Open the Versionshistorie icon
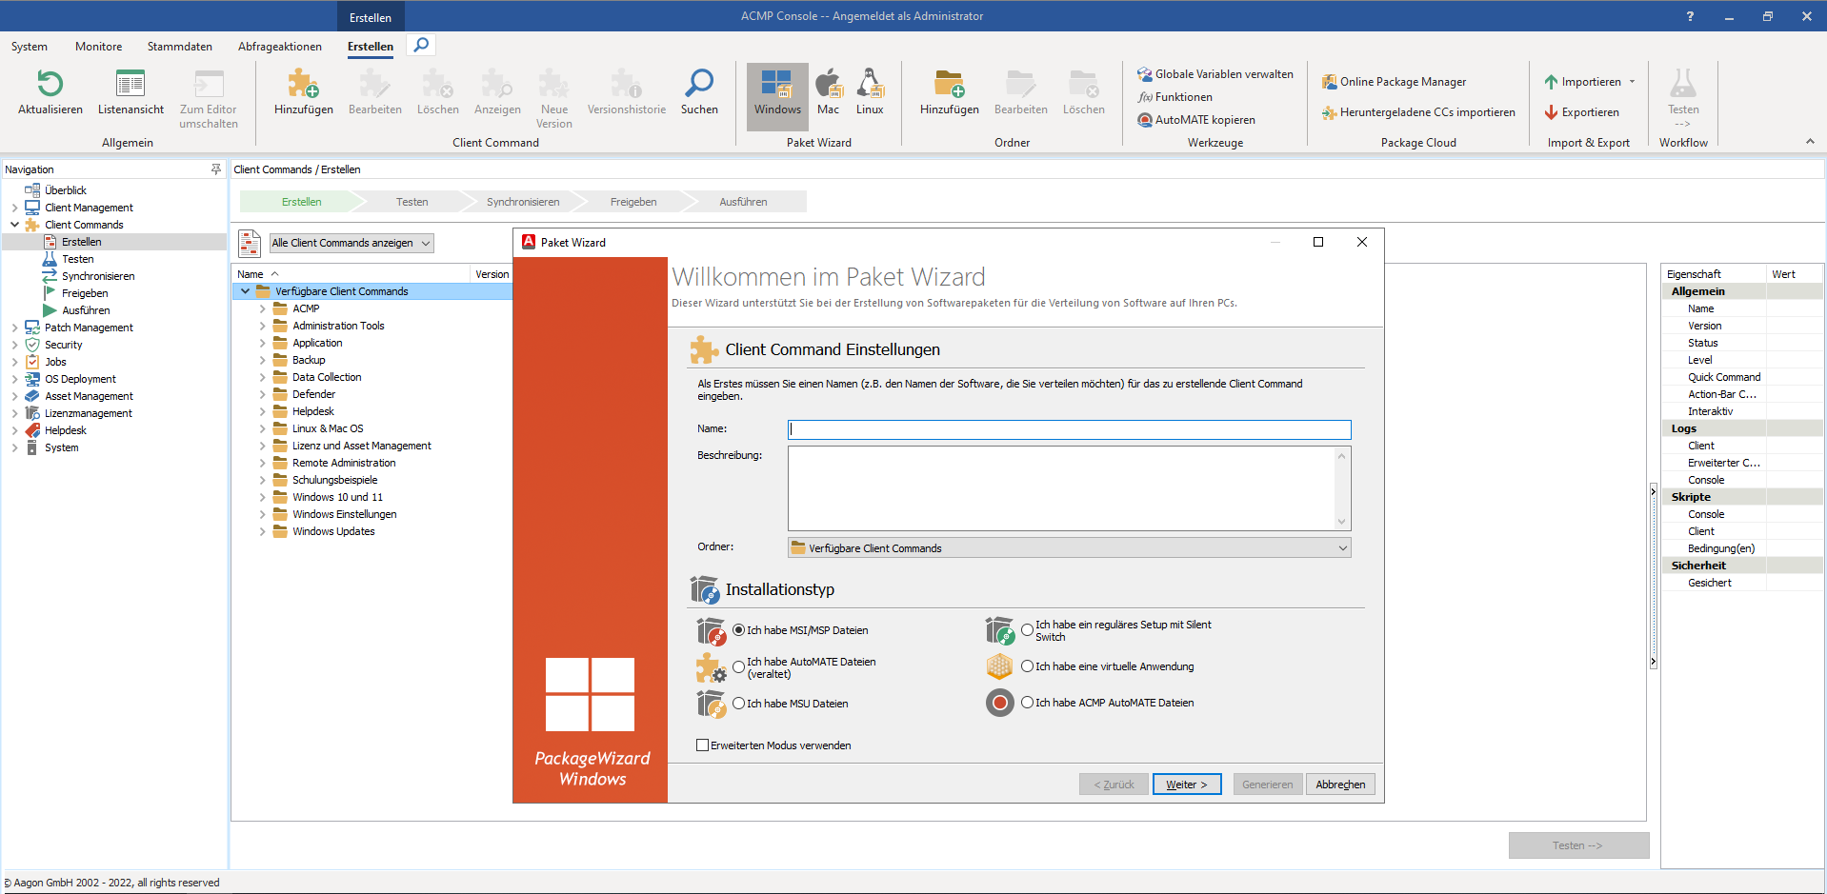The height and width of the screenshot is (894, 1827). tap(626, 85)
